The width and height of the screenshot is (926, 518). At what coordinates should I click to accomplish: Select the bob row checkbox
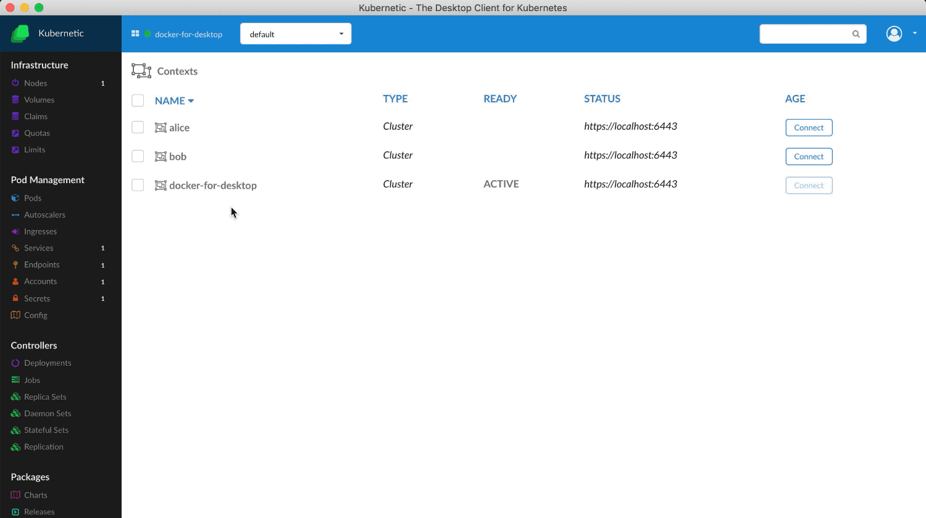pyautogui.click(x=138, y=156)
